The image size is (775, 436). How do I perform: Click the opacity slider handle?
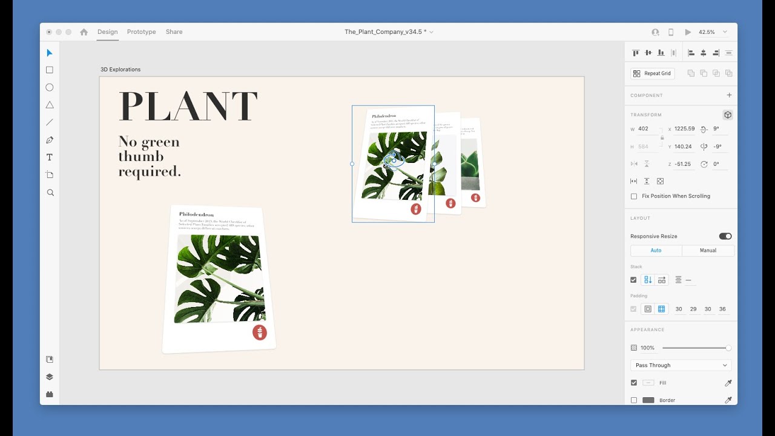pyautogui.click(x=728, y=348)
